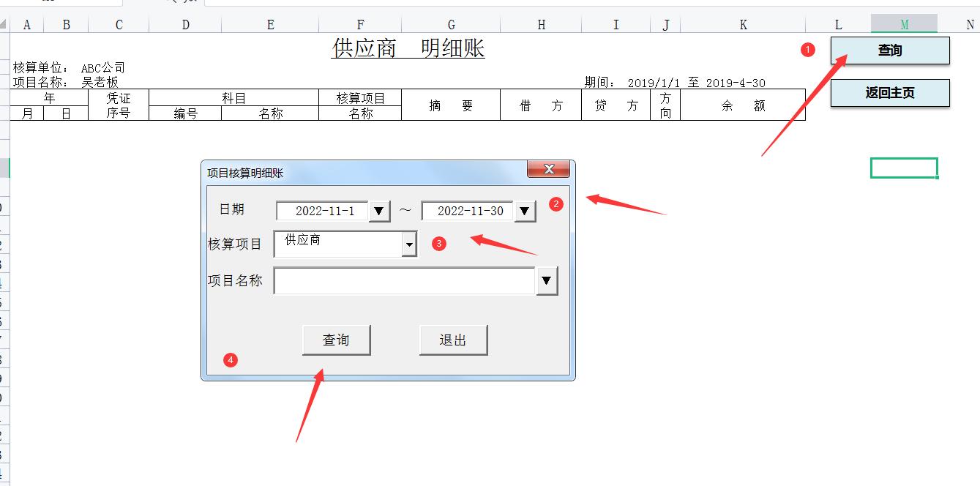Viewport: 980px width, 486px height.
Task: Select column M header
Action: 904,23
